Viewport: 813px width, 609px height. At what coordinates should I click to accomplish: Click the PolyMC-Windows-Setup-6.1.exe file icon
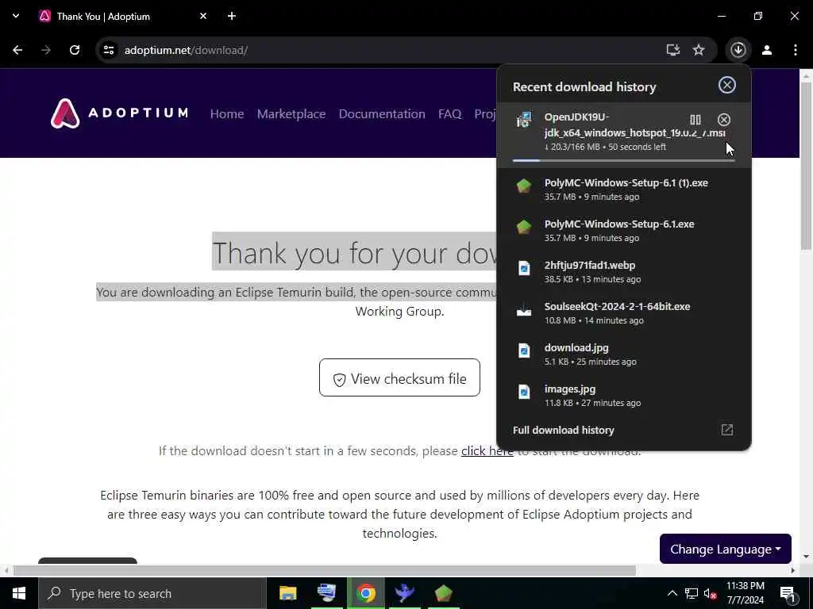pyautogui.click(x=524, y=227)
